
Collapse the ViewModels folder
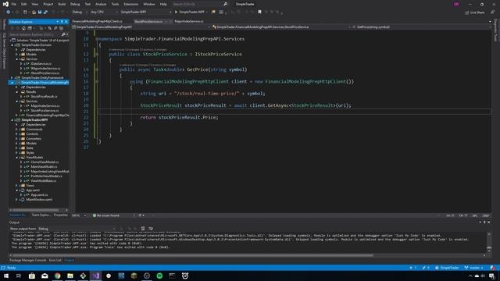click(x=16, y=158)
